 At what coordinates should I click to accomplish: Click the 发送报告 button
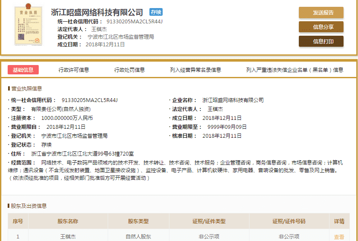pos(321,13)
